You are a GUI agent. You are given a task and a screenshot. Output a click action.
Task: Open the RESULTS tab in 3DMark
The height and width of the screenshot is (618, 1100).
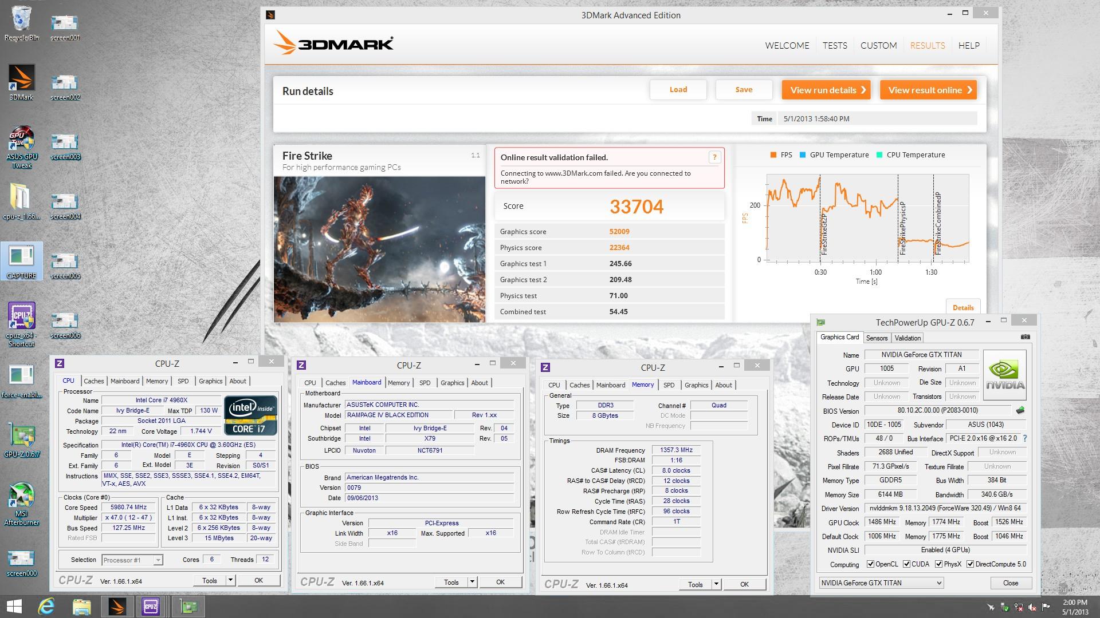(x=928, y=46)
